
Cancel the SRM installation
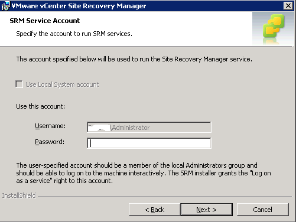click(x=263, y=210)
